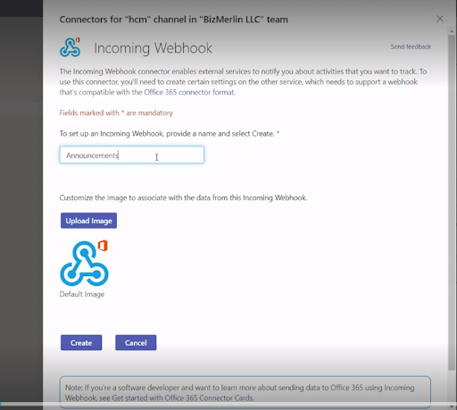Click the "Default Image" caption
The image size is (457, 410).
coord(82,294)
